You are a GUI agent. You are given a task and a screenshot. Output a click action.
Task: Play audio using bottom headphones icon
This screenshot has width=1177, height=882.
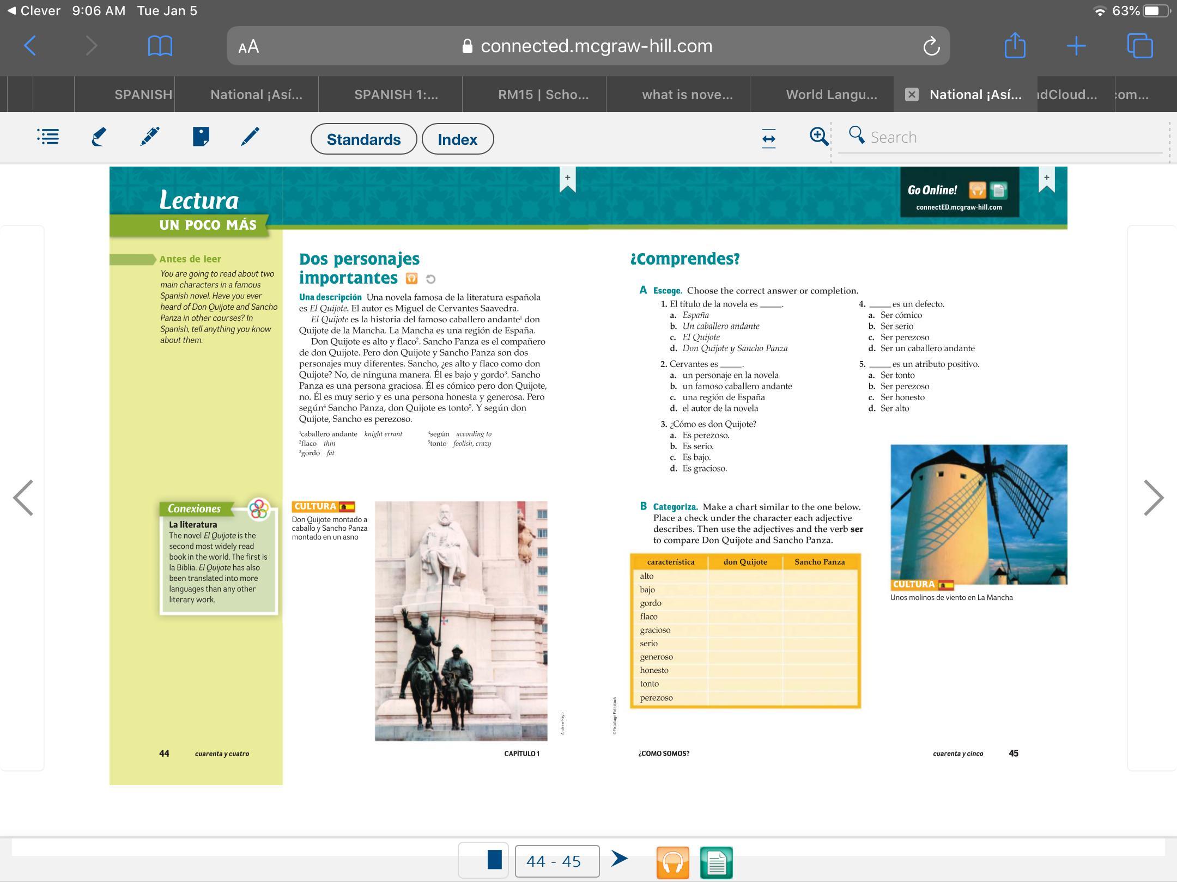(x=672, y=862)
